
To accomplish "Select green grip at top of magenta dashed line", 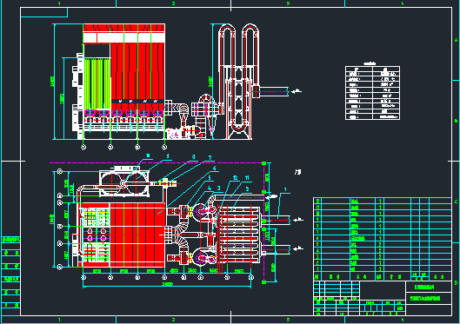I will (263, 163).
